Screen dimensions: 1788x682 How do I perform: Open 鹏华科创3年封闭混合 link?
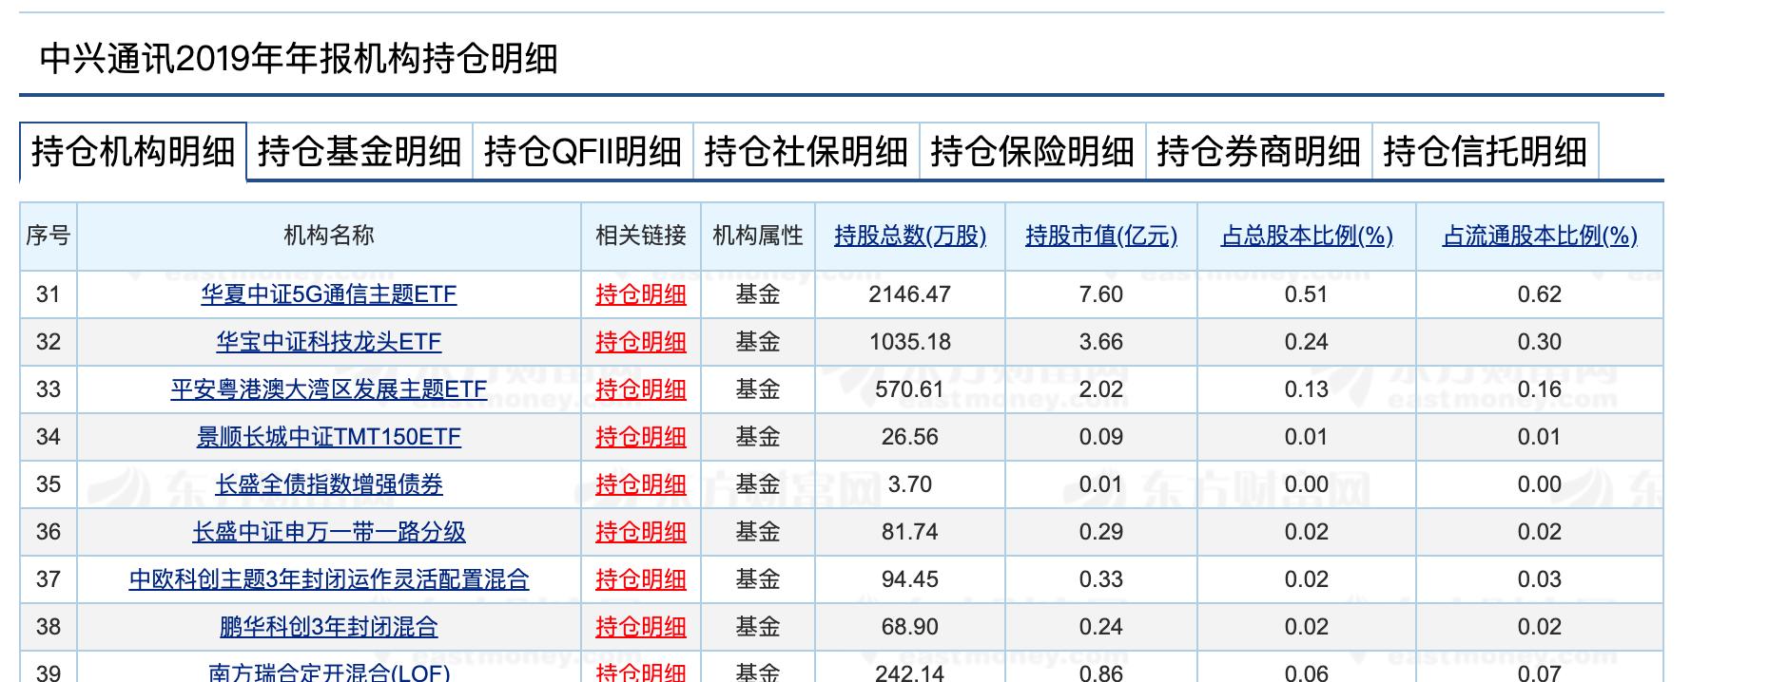pyautogui.click(x=329, y=627)
